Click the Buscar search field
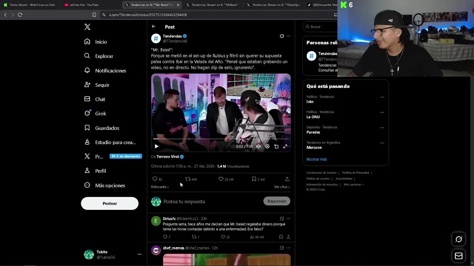The width and height of the screenshot is (474, 266). 321,27
